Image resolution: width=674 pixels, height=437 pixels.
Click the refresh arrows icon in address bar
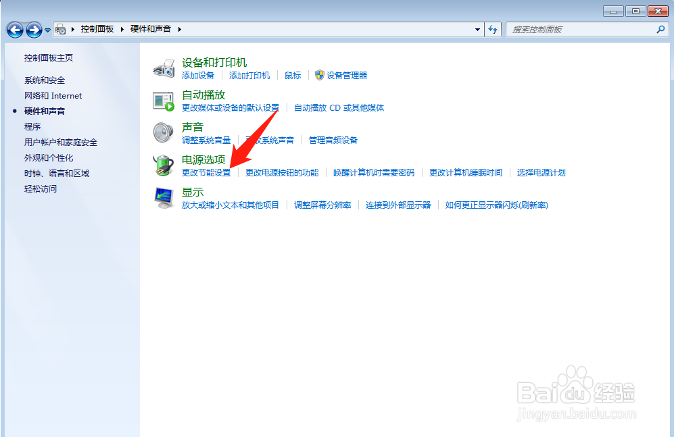(493, 29)
